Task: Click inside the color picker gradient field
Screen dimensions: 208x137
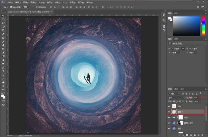Action: click(x=186, y=26)
